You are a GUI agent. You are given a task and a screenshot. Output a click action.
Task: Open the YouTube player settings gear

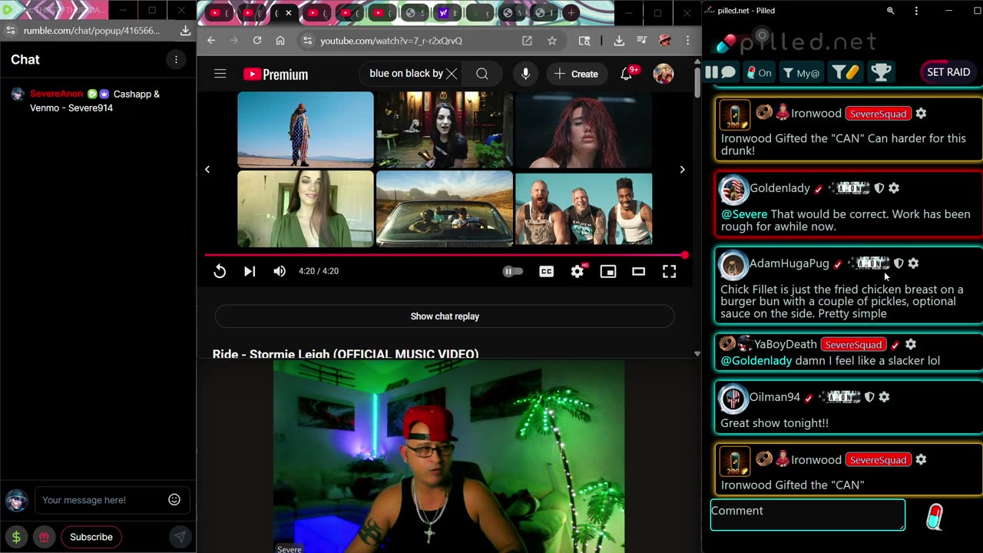coord(578,271)
